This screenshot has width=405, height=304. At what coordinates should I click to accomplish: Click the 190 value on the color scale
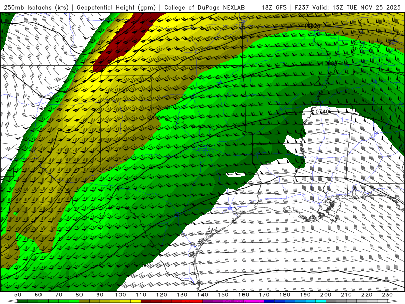pos(305,295)
